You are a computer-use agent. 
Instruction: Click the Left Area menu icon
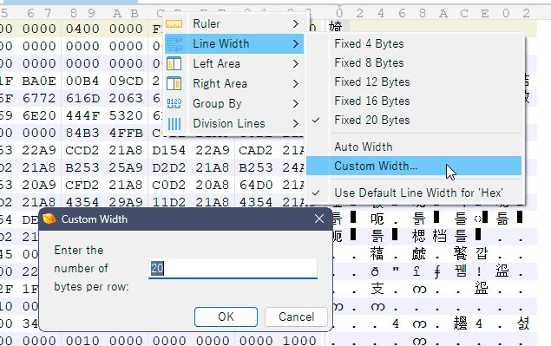pos(174,64)
